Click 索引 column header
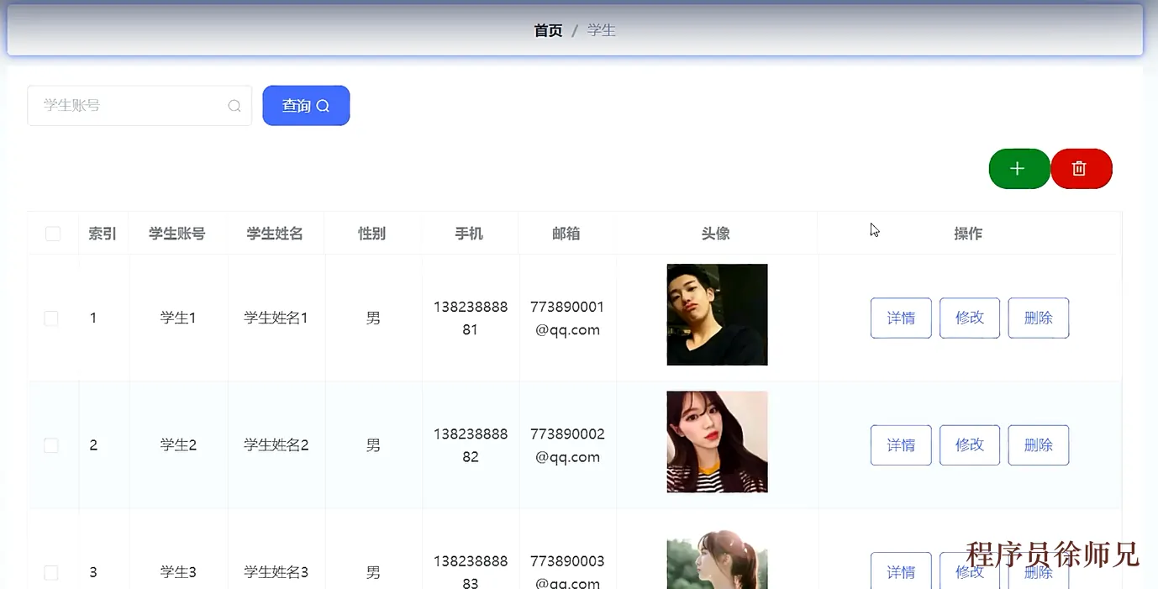This screenshot has width=1158, height=589. coord(103,234)
